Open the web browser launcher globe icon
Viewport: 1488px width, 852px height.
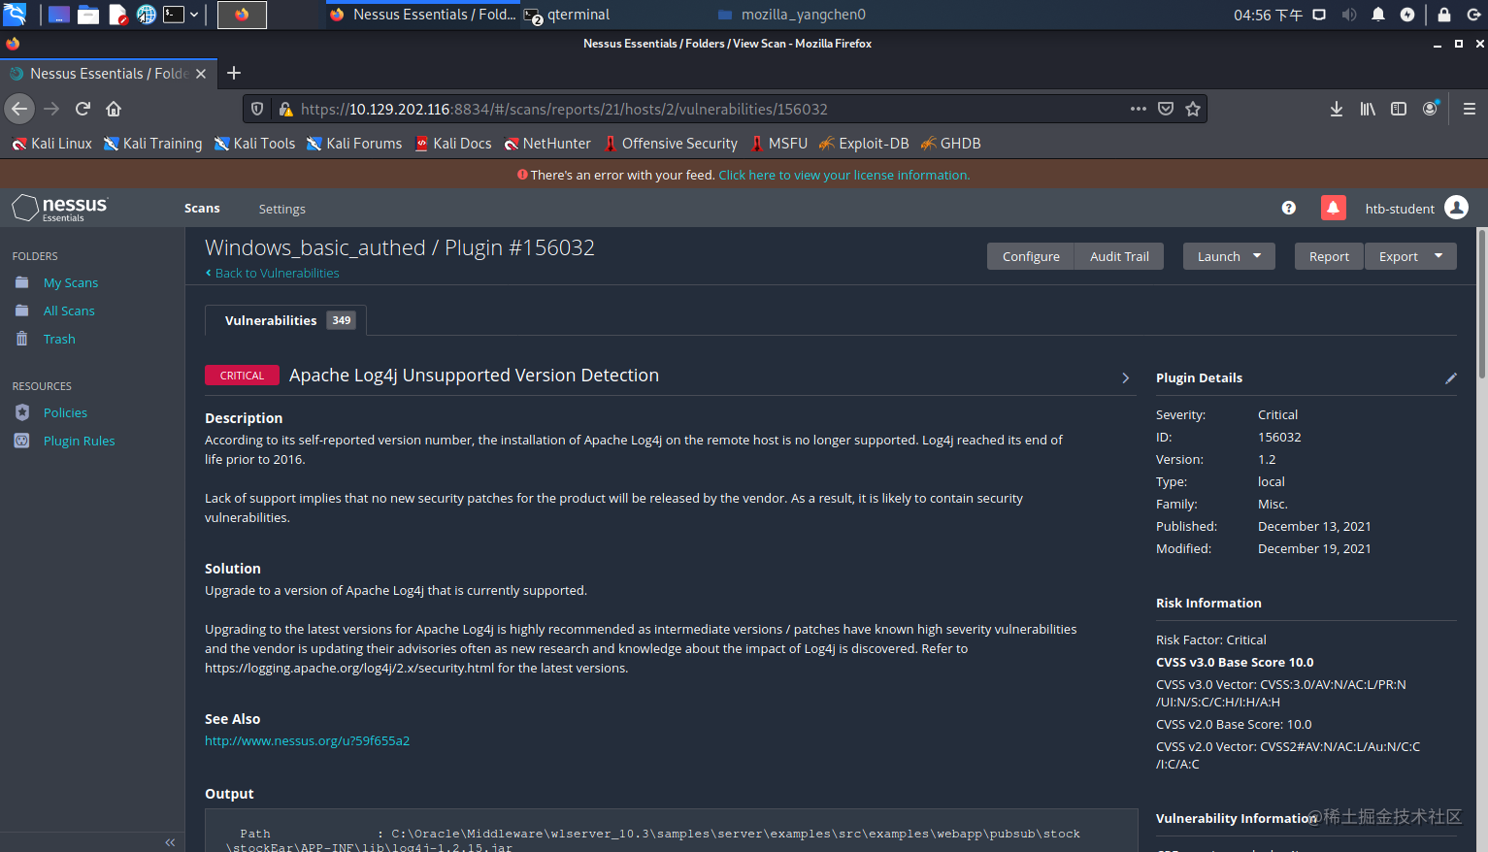146,15
